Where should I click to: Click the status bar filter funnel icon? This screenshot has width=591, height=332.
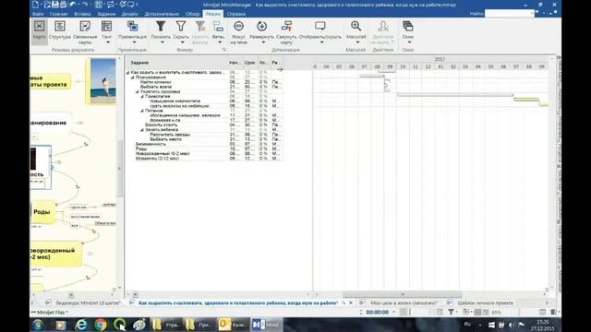click(x=451, y=312)
